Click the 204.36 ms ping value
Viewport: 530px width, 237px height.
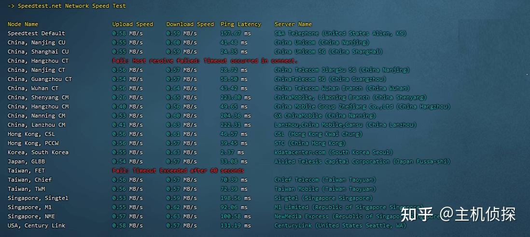pyautogui.click(x=236, y=115)
